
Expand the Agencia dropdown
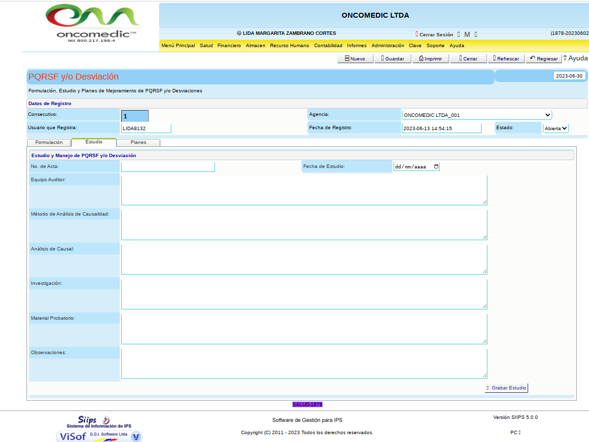click(x=477, y=115)
